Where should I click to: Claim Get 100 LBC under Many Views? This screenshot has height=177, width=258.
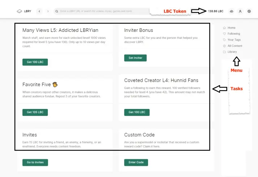tap(35, 62)
